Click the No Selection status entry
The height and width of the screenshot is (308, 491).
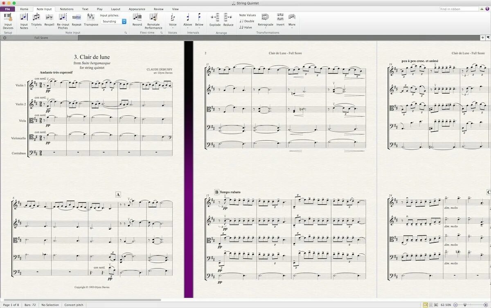[50, 305]
